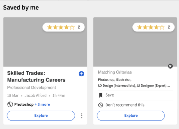Click Explore button on the second card
The width and height of the screenshot is (179, 129).
tap(131, 116)
